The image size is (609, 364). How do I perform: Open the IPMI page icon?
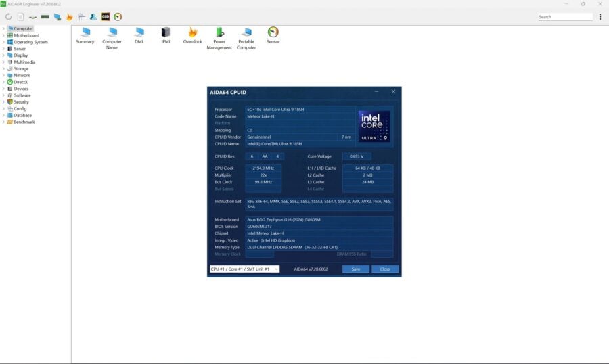point(166,35)
